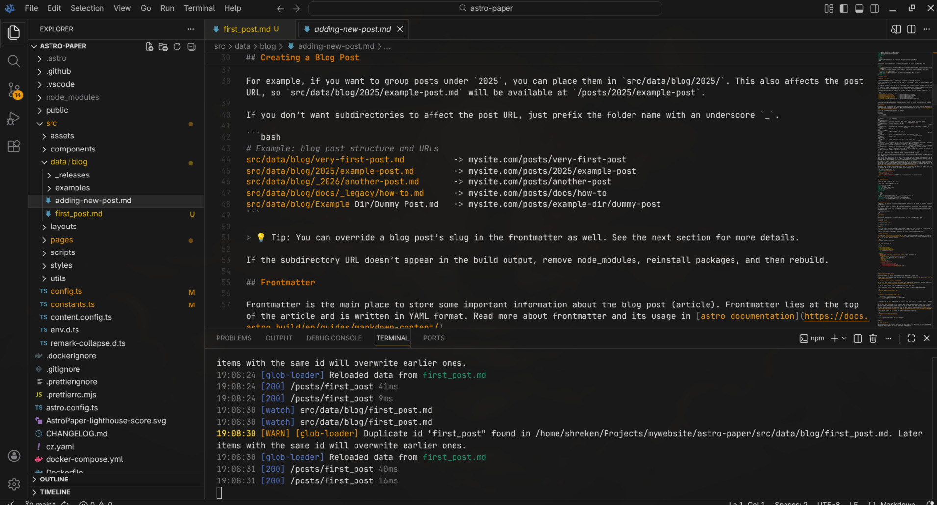Click the main branch indicator in the status bar

(42, 503)
